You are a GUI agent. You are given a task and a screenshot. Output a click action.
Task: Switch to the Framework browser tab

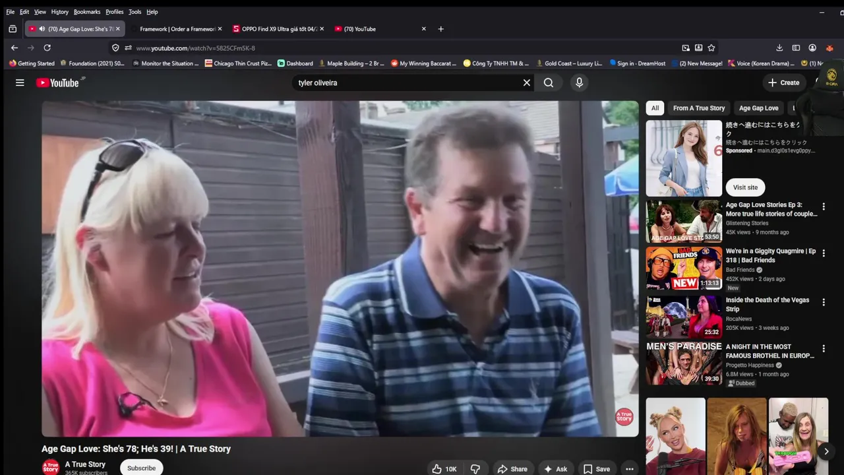(177, 29)
